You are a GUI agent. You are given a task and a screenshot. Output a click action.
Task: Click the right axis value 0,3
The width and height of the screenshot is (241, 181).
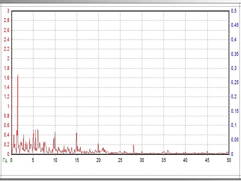pyautogui.click(x=234, y=68)
